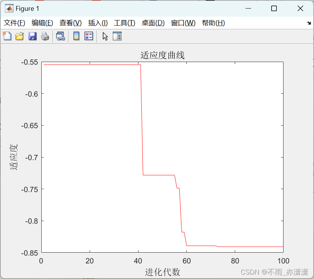Open the 查看(V) menu

pyautogui.click(x=70, y=23)
